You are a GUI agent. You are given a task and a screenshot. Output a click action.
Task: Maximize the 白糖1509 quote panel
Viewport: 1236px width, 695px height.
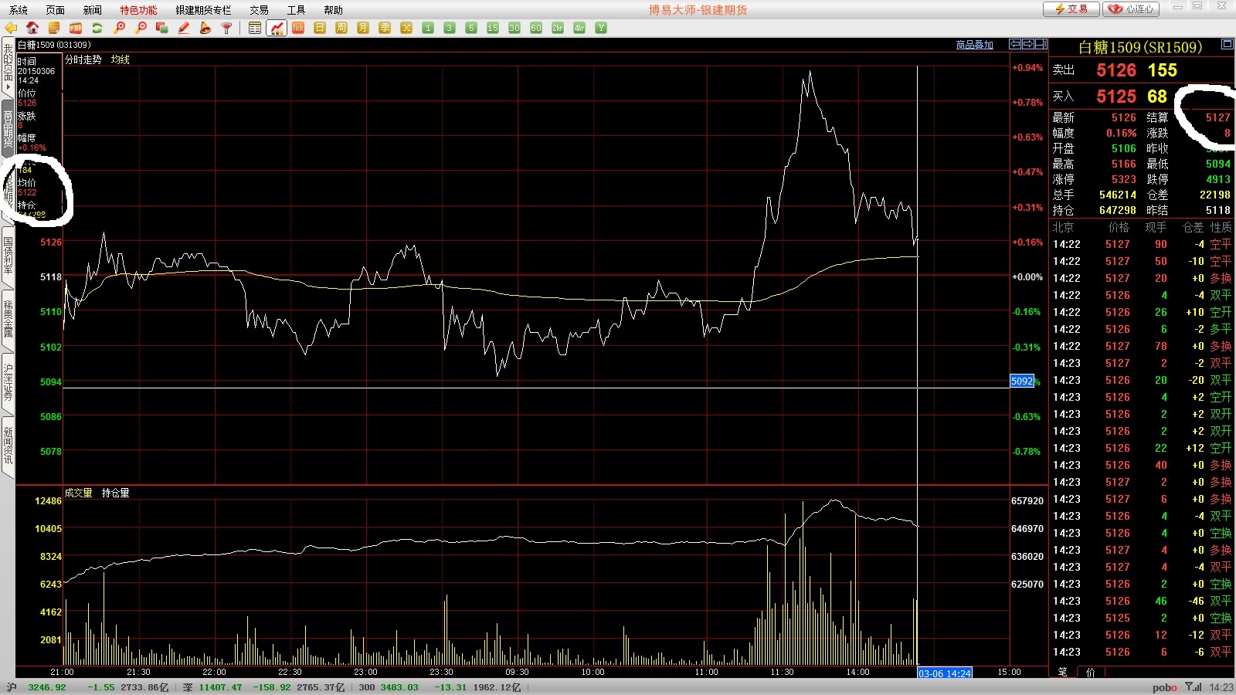[x=1227, y=45]
